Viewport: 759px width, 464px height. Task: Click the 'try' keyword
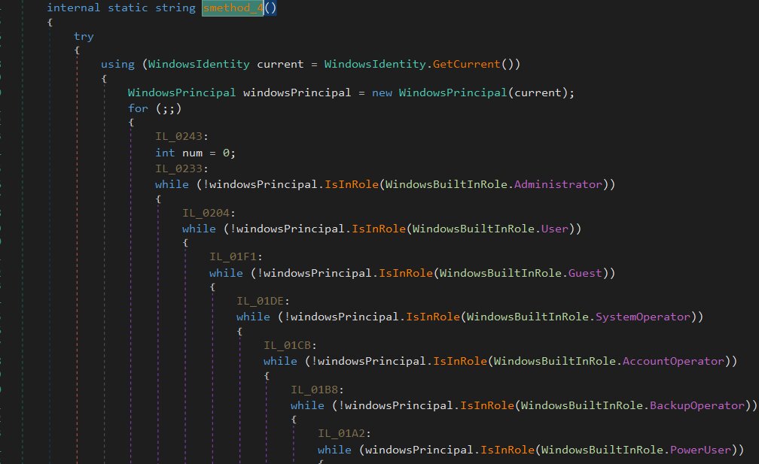[84, 36]
